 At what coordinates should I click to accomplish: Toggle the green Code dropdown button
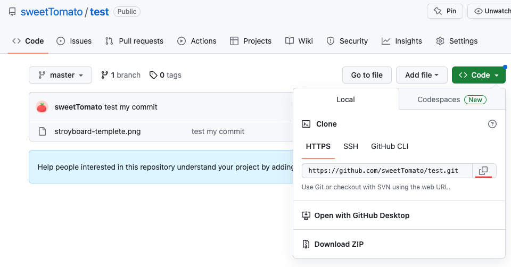point(479,75)
